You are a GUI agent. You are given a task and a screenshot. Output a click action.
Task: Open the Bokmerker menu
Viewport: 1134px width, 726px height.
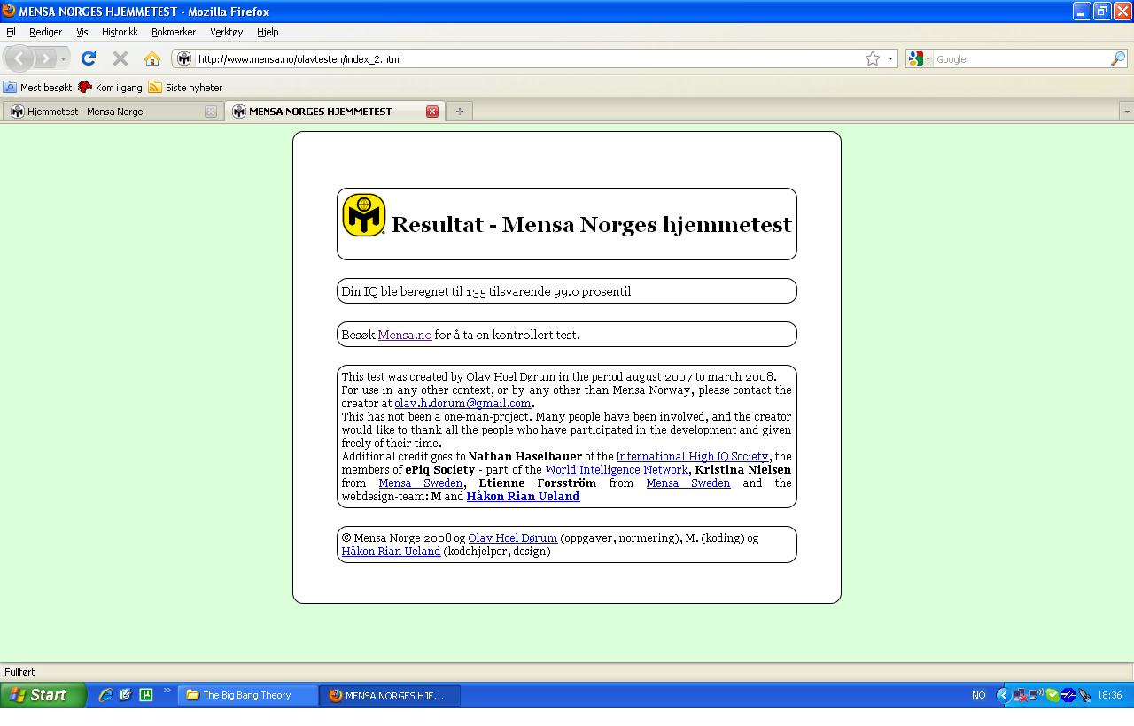coord(174,32)
